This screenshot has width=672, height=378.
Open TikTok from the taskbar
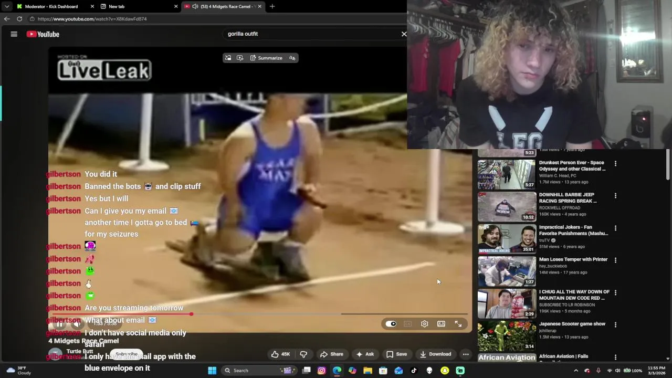coord(414,371)
